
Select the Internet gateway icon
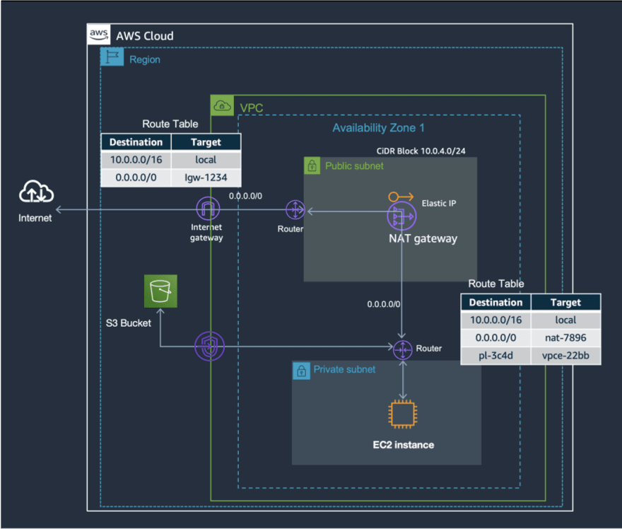click(x=208, y=209)
